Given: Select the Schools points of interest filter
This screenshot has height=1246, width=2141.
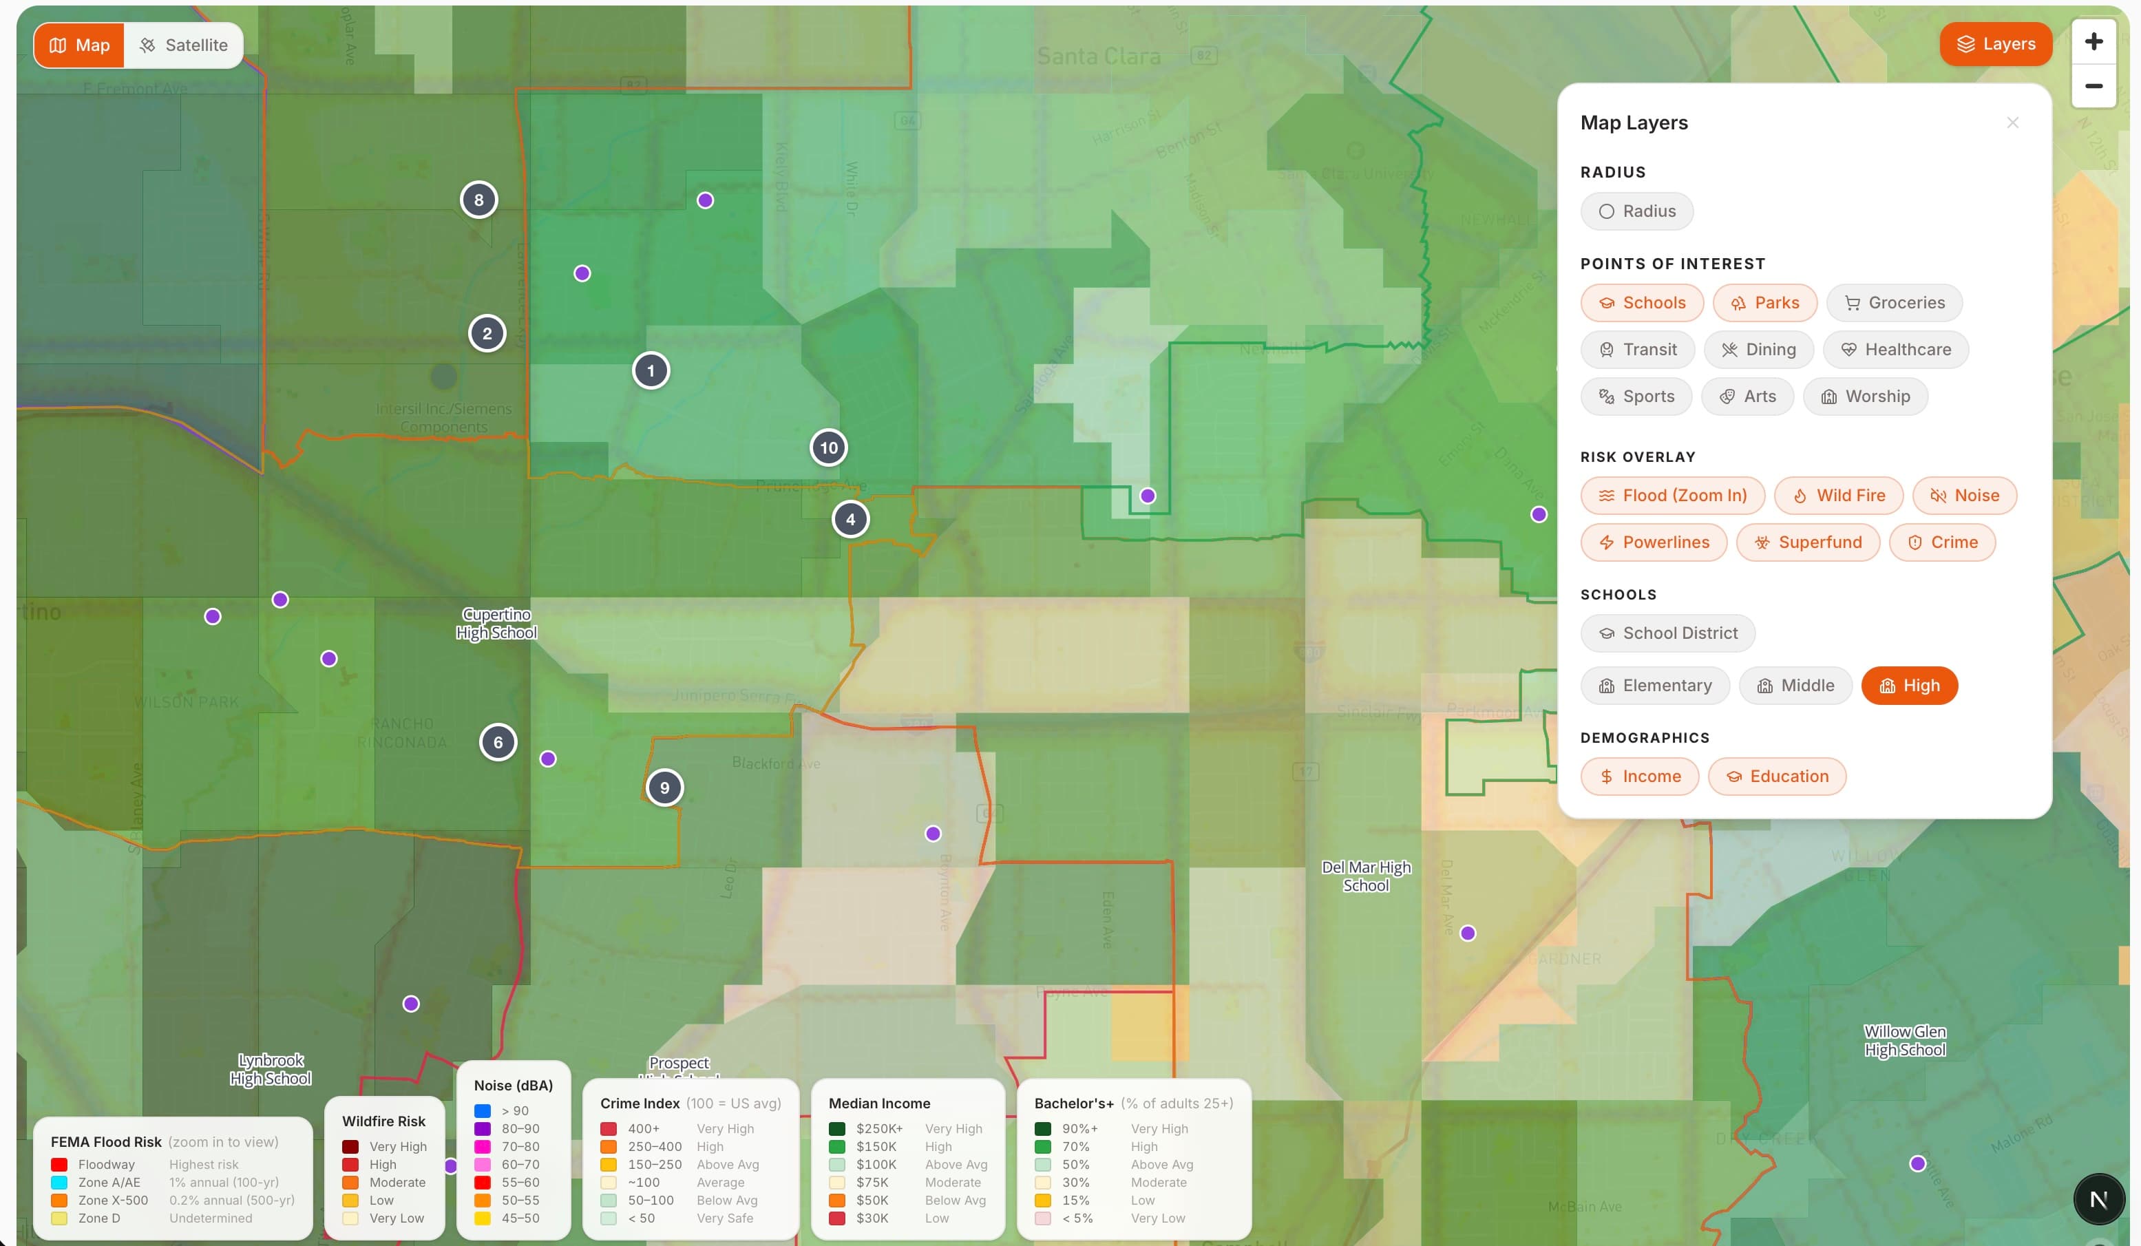Looking at the screenshot, I should [x=1641, y=302].
